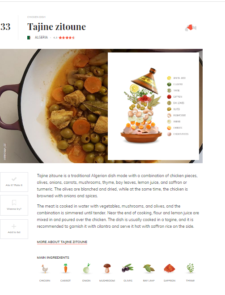The image size is (225, 295).
Task: Open the Chicken Dish category label
Action: tap(36, 17)
